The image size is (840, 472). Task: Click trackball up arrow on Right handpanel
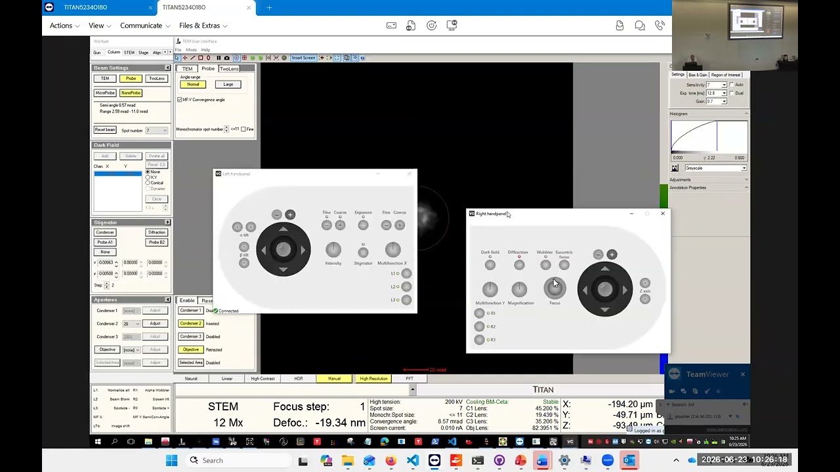(x=604, y=269)
